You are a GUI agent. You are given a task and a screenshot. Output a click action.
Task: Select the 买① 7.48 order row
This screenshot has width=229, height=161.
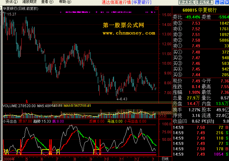[201, 52]
